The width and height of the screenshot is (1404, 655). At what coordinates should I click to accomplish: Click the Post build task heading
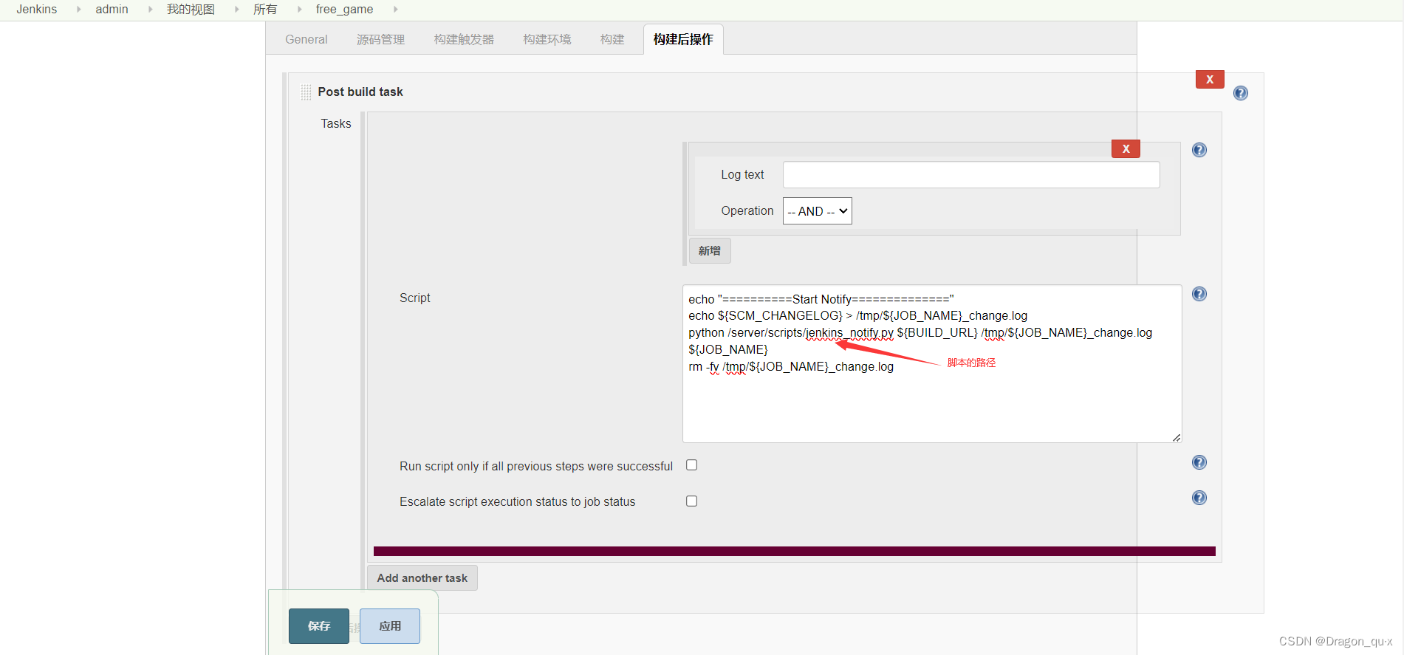coord(360,92)
